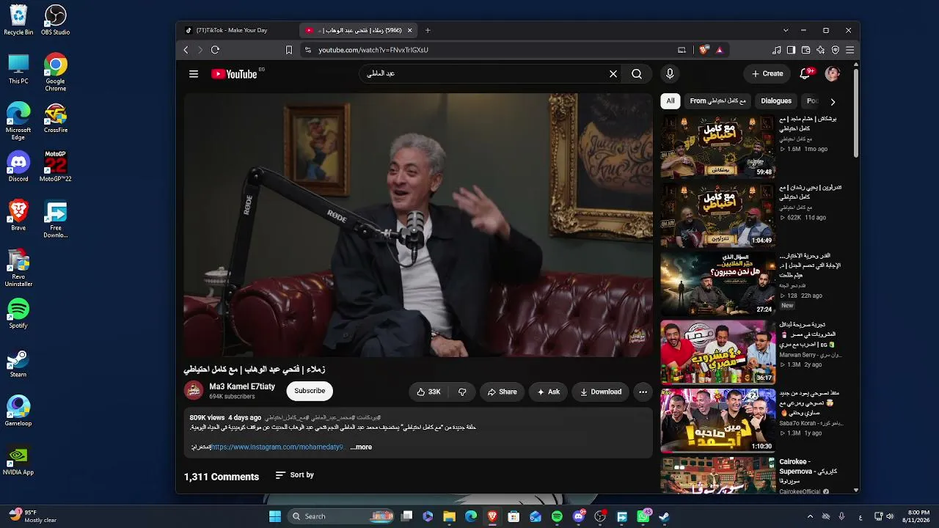The width and height of the screenshot is (939, 528).
Task: Open Spotify from the desktop shortcut
Action: 18,313
